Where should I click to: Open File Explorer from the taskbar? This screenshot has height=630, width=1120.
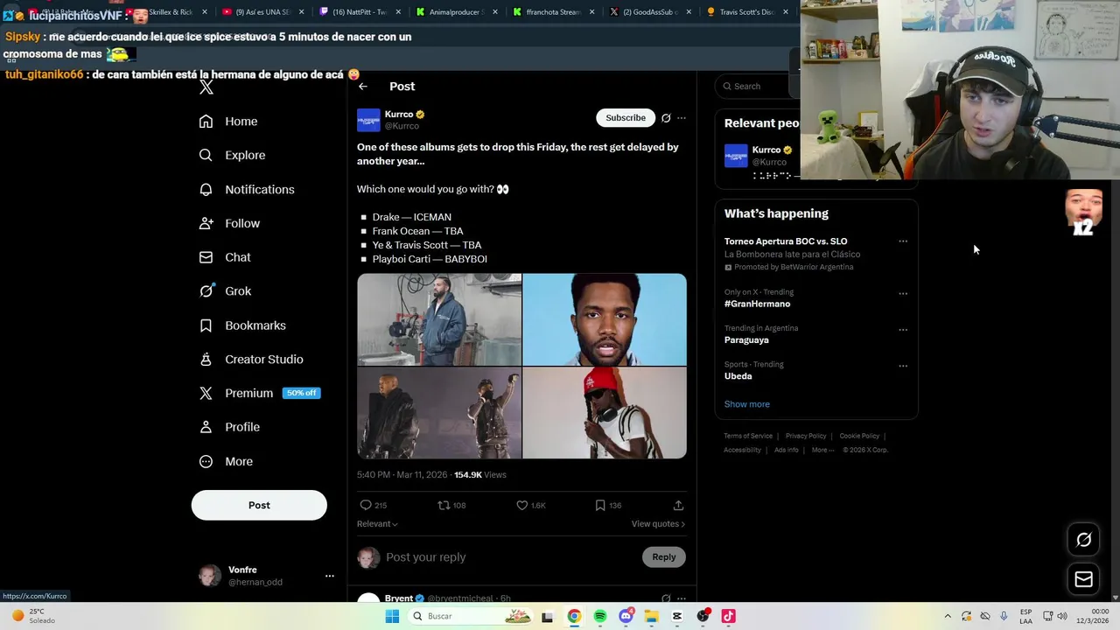[652, 616]
